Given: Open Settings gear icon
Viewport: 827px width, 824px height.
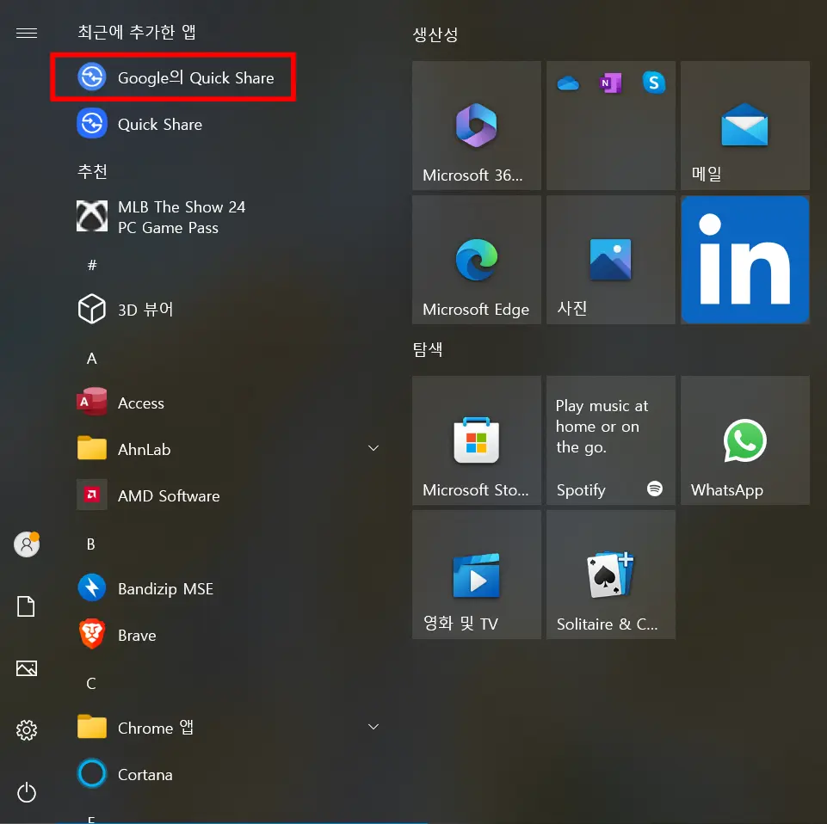Looking at the screenshot, I should click(27, 730).
